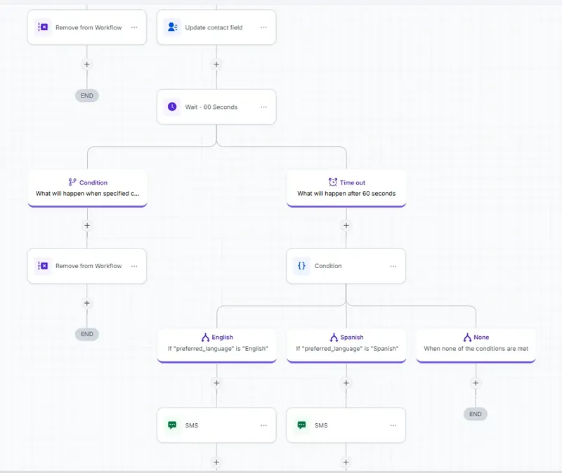Click the Condition curly braces icon

(302, 266)
